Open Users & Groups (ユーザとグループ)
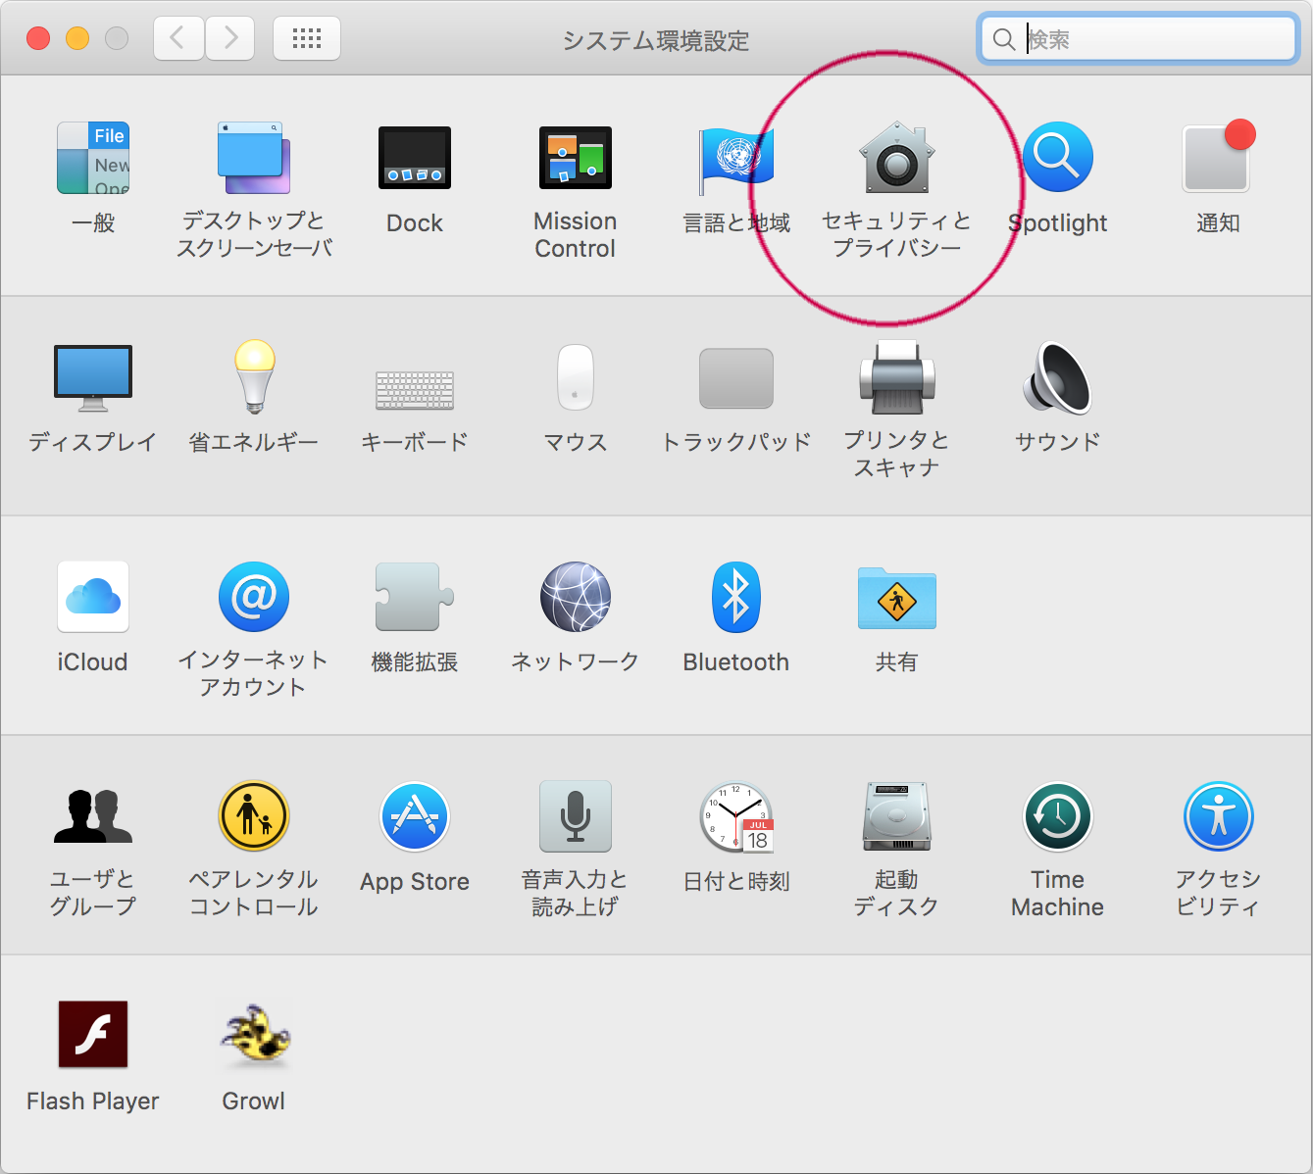The width and height of the screenshot is (1313, 1174). pyautogui.click(x=93, y=817)
